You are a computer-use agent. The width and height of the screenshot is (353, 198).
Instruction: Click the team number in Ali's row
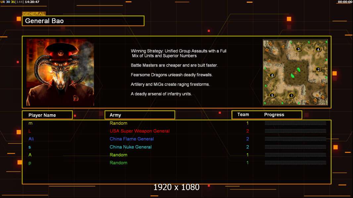(247, 139)
